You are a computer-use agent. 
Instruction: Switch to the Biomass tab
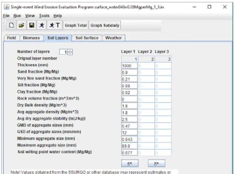pyautogui.click(x=32, y=38)
